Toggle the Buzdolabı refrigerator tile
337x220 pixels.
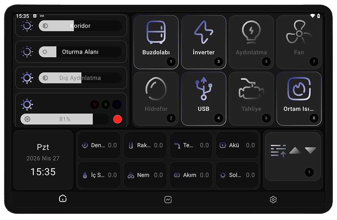tap(156, 42)
